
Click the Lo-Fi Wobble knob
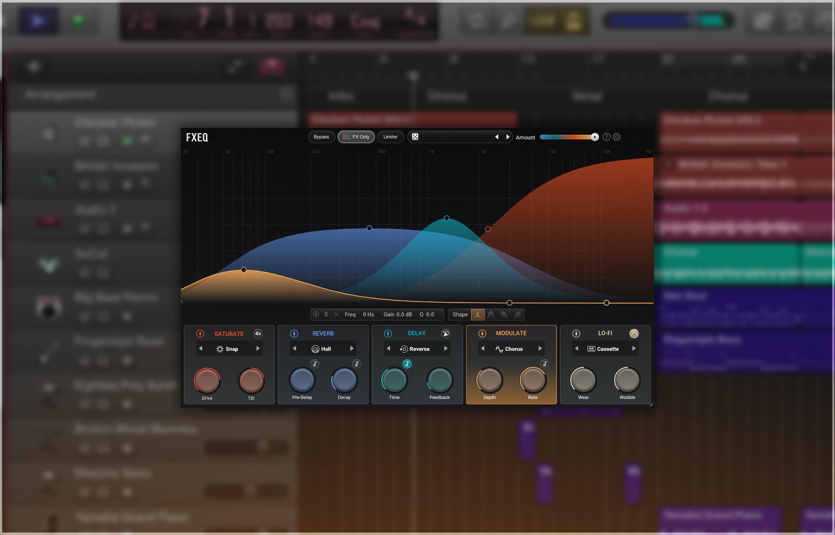click(627, 380)
